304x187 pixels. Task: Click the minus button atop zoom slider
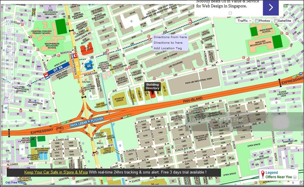pyautogui.click(x=9, y=29)
